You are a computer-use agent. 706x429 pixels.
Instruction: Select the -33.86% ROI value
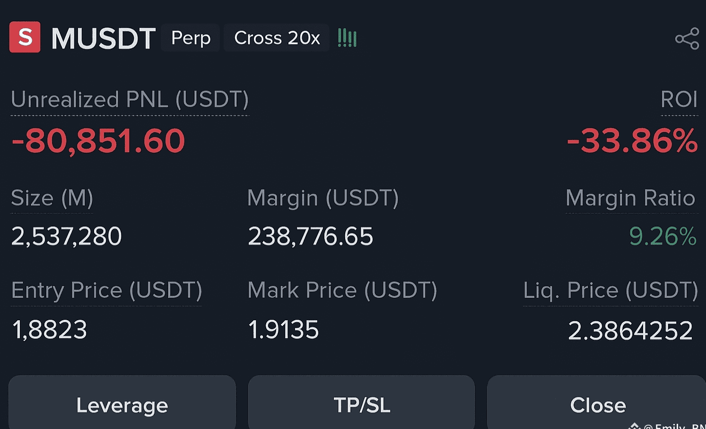(632, 141)
